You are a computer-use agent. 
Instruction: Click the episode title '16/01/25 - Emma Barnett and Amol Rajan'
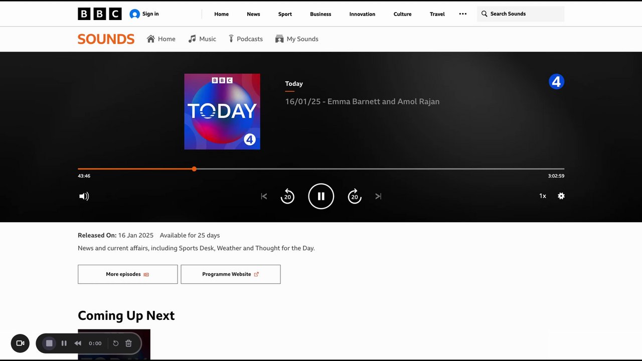point(362,101)
